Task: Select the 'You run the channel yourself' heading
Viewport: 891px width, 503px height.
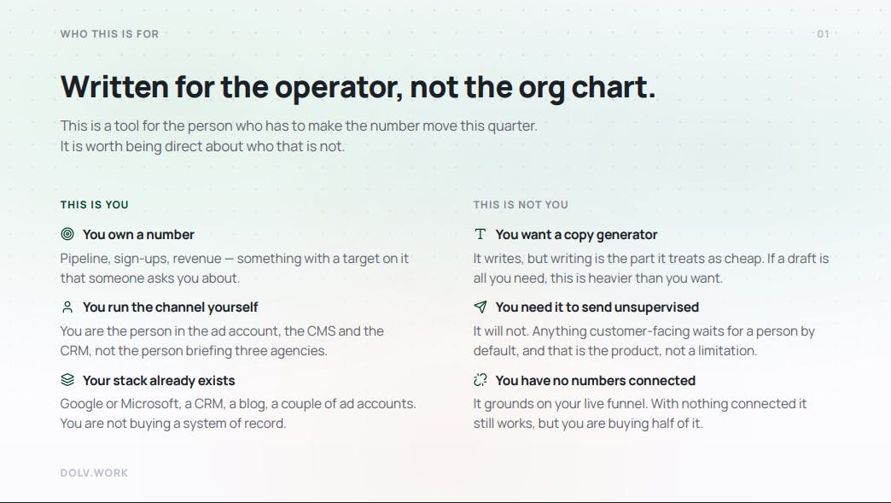Action: pos(170,307)
